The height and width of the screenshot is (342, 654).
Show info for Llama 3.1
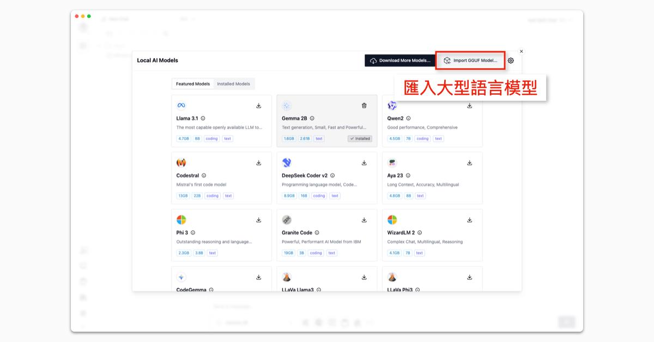[203, 118]
